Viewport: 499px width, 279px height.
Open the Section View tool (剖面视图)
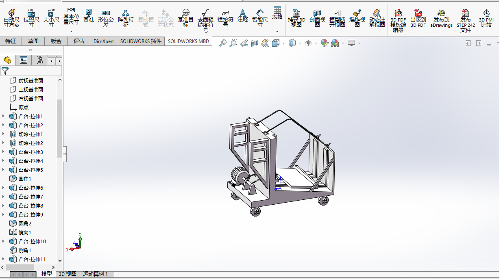317,18
